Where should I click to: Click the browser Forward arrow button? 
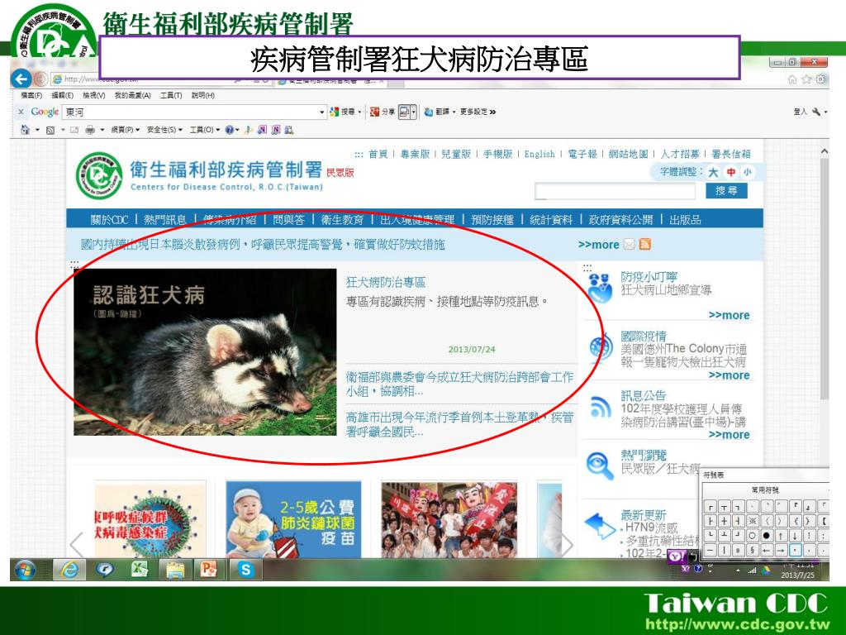[40, 79]
